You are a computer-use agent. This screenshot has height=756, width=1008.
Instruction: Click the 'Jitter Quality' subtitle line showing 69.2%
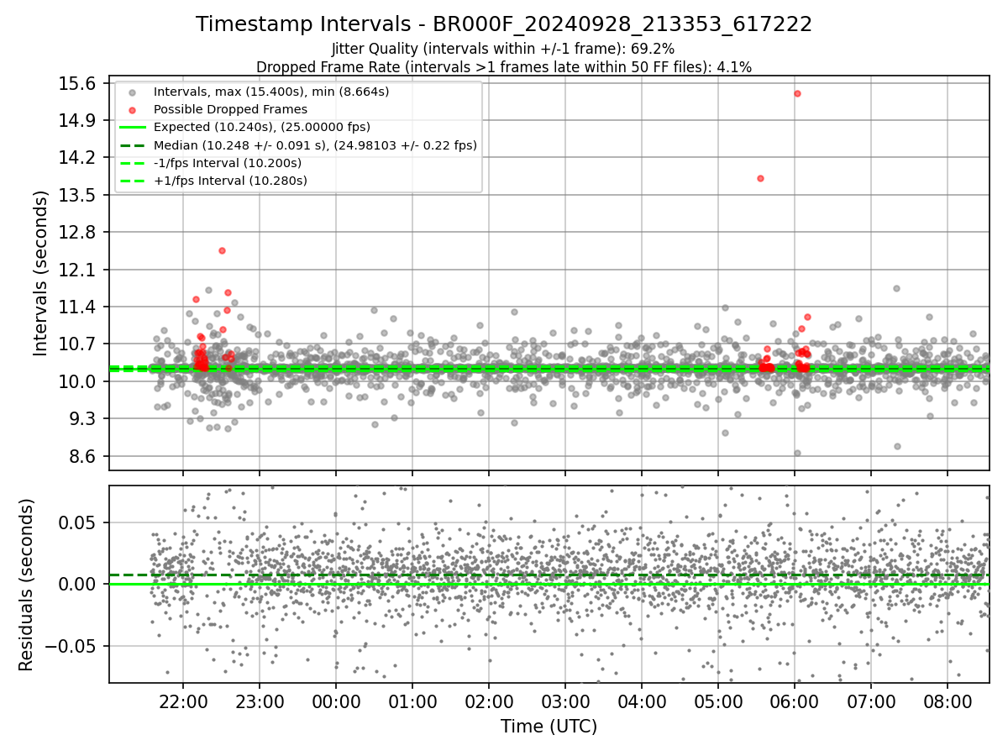503,49
